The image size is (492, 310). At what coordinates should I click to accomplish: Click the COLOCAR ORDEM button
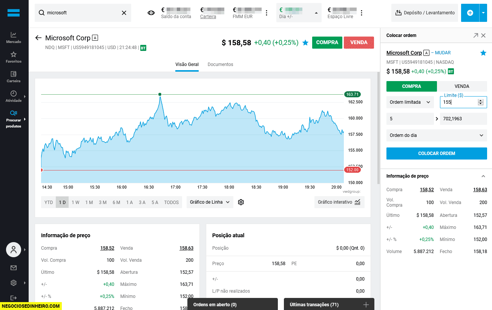(437, 153)
